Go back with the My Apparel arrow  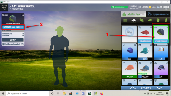pyautogui.click(x=10, y=7)
